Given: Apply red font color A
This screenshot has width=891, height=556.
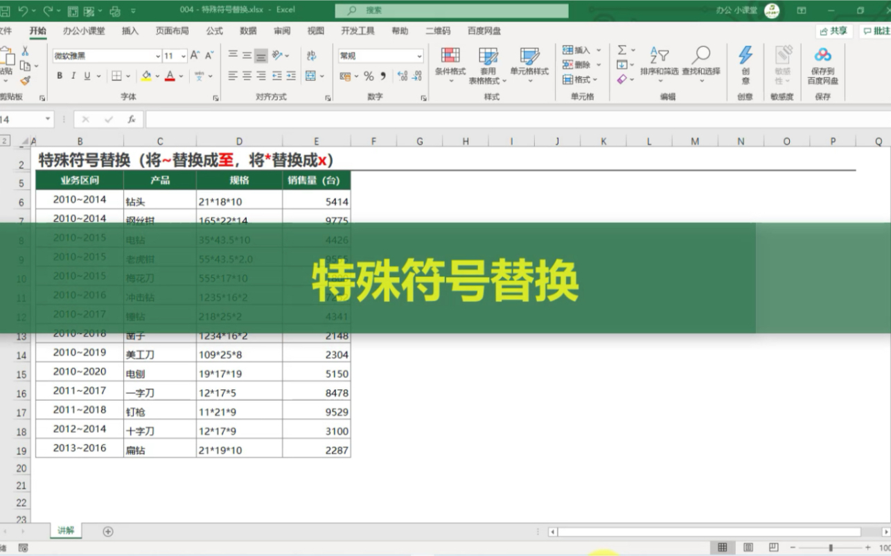Looking at the screenshot, I should pyautogui.click(x=170, y=76).
